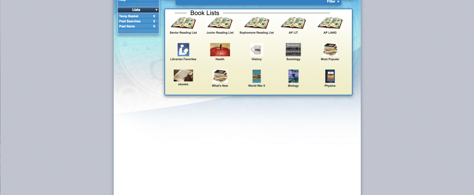The image size is (474, 195).
Task: Click the AP LANG text label
Action: pos(330,33)
